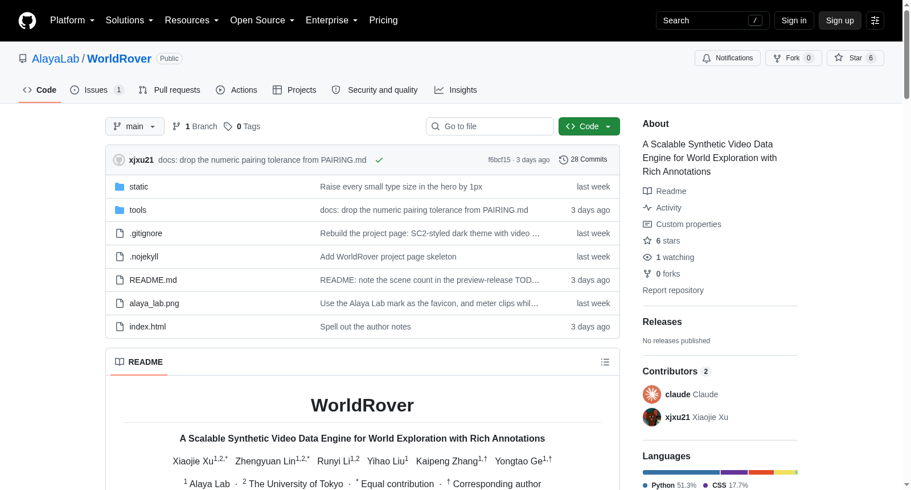Click the Sign in button
The height and width of the screenshot is (490, 911).
coord(794,20)
